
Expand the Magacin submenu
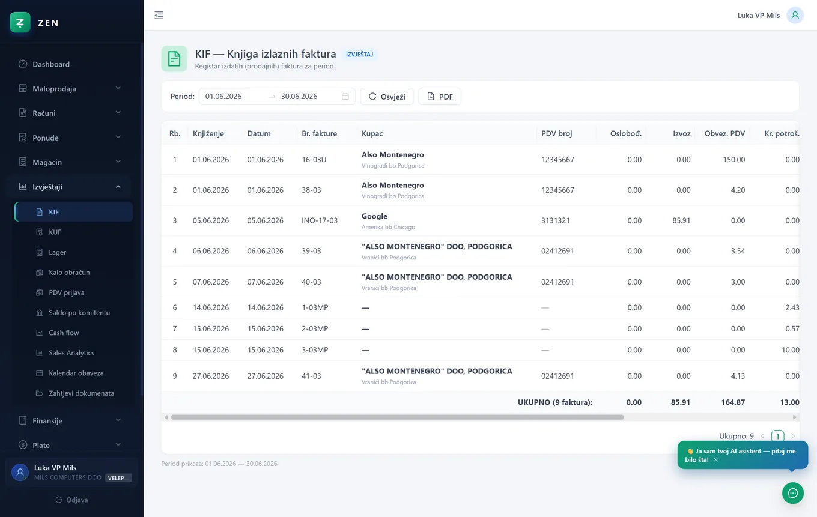118,162
